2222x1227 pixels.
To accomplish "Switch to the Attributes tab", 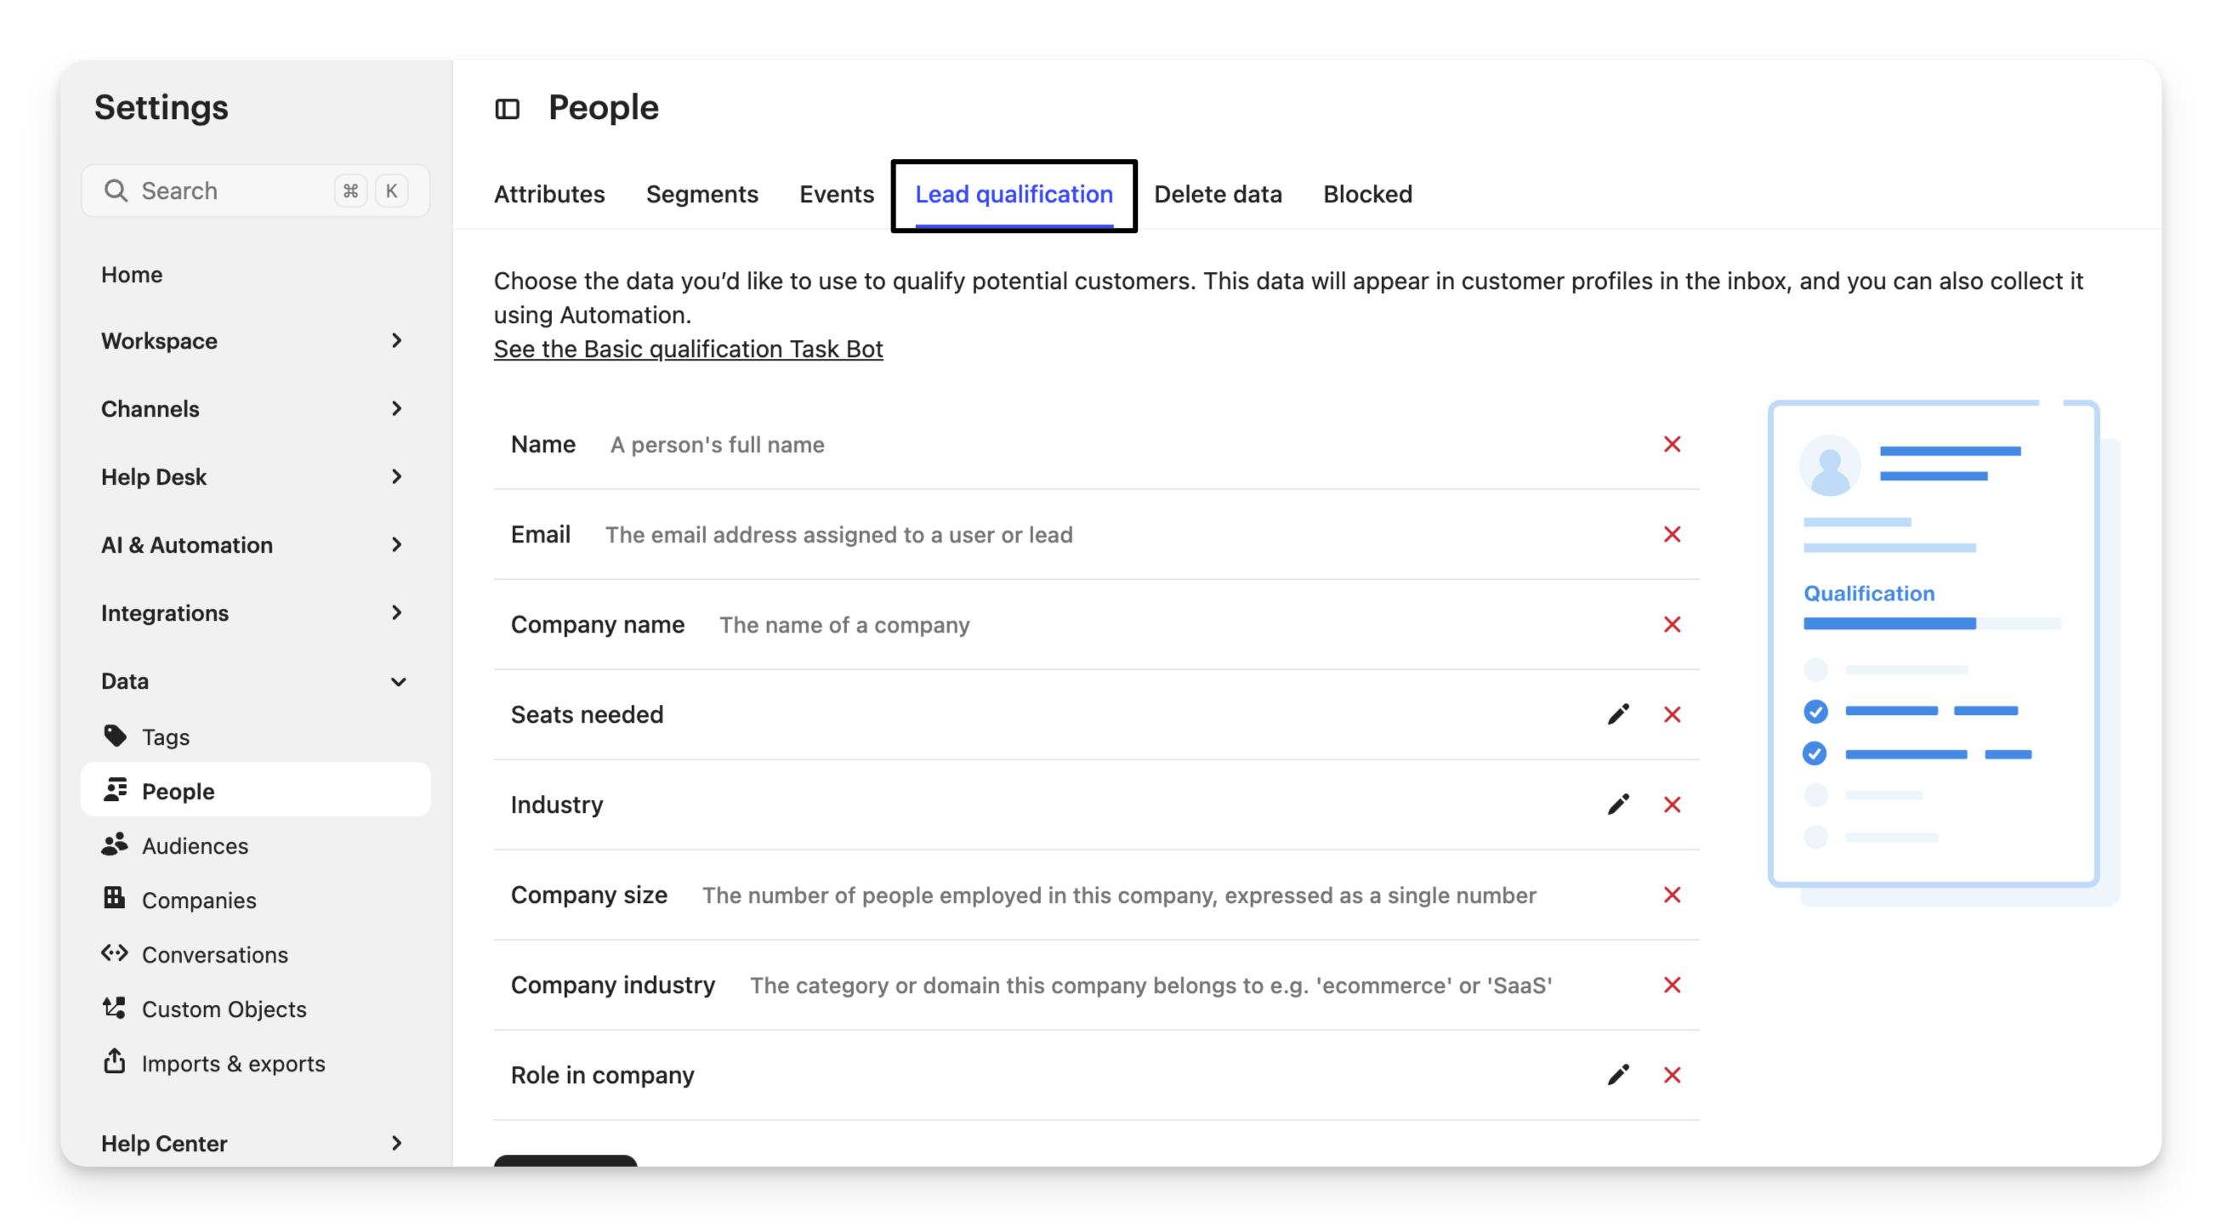I will [548, 194].
